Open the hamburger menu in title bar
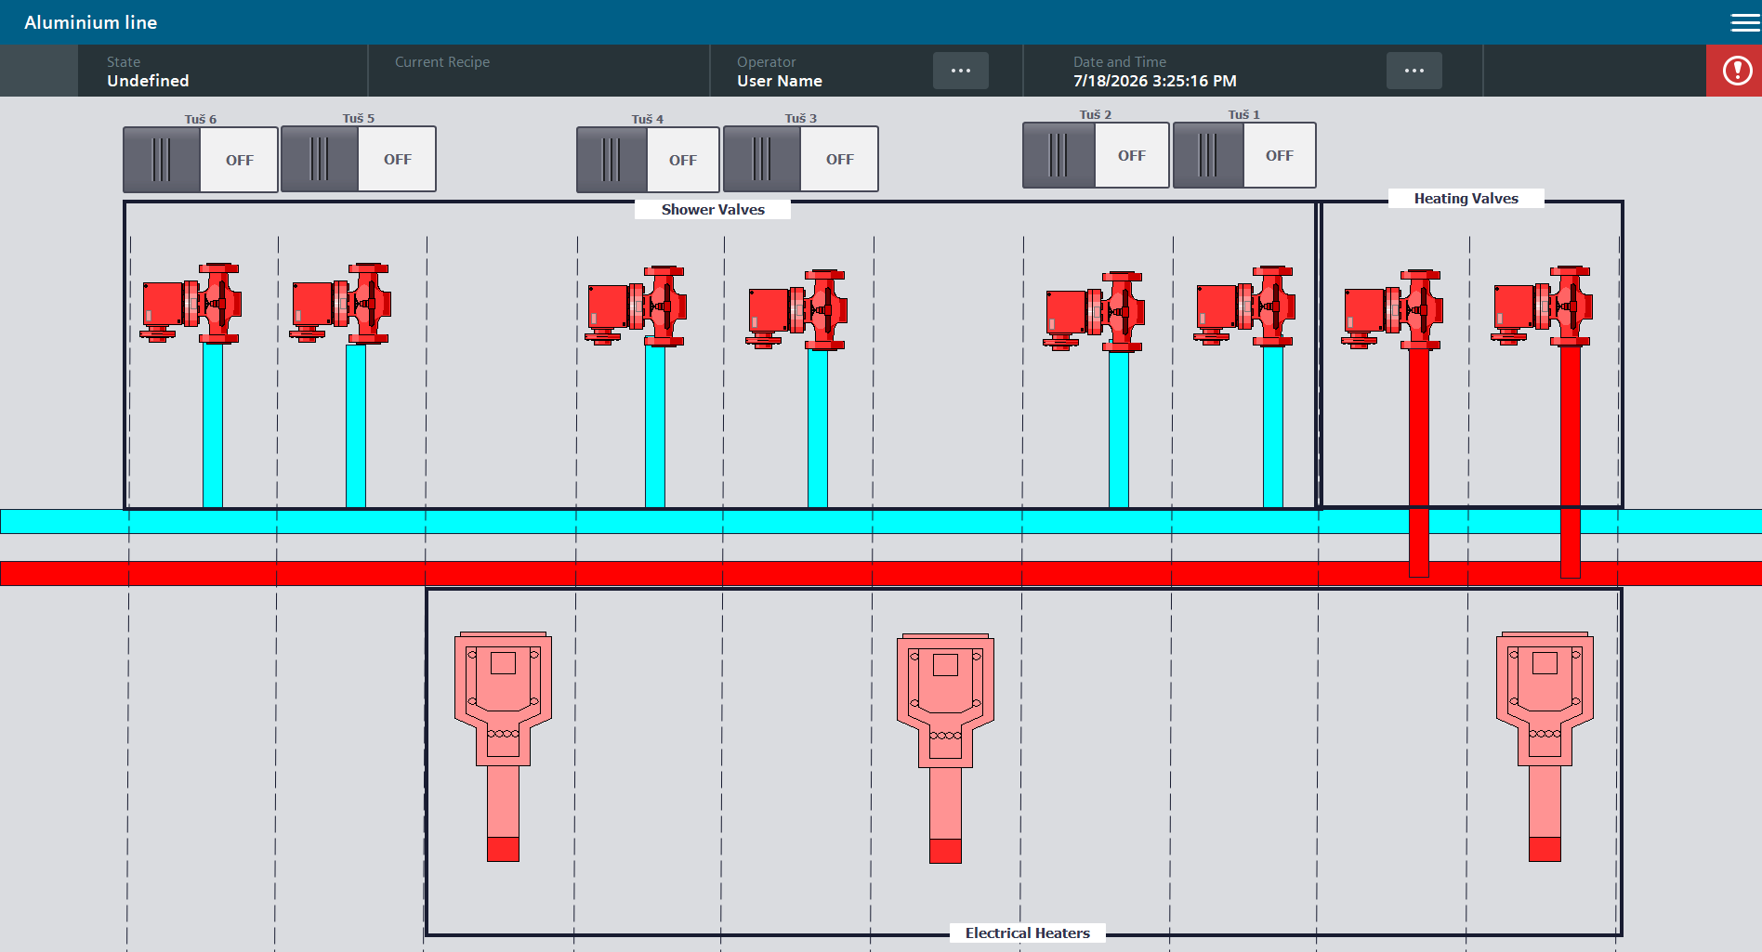The height and width of the screenshot is (952, 1762). tap(1744, 22)
